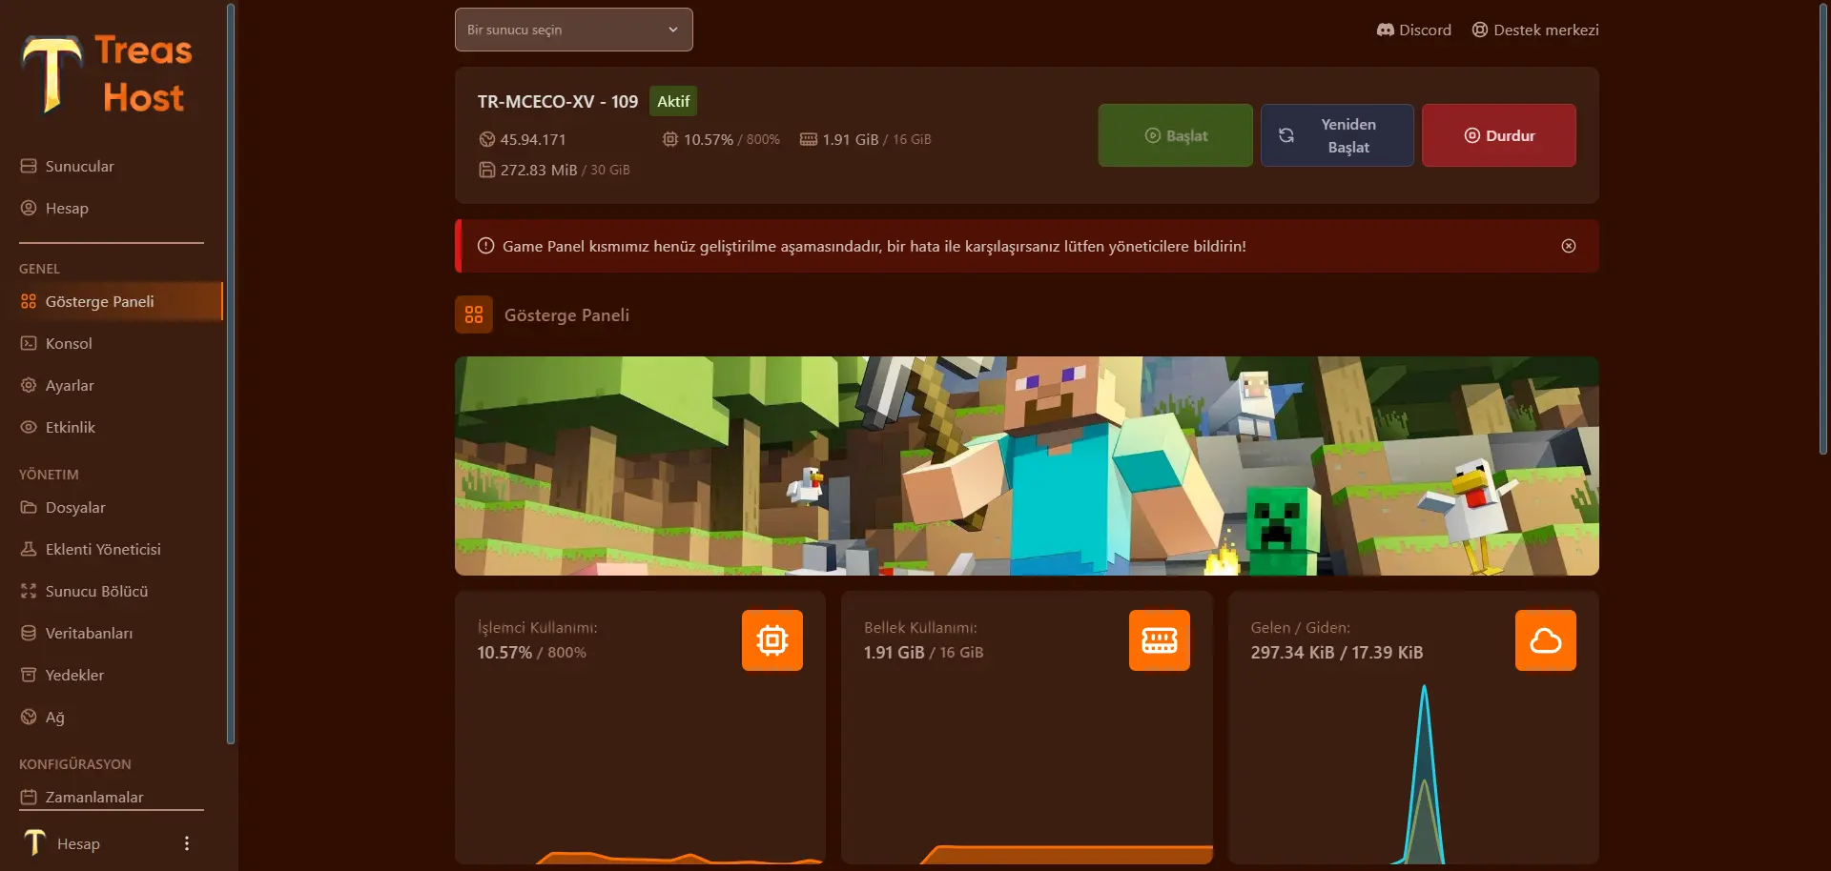Open the Konsol page
Viewport: 1831px width, 871px height.
(x=112, y=343)
